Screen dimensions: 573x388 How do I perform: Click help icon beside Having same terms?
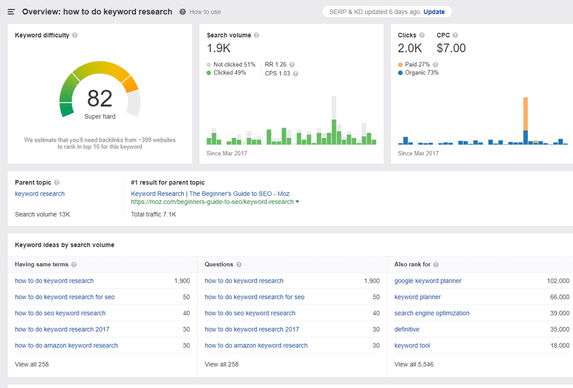[x=74, y=265]
